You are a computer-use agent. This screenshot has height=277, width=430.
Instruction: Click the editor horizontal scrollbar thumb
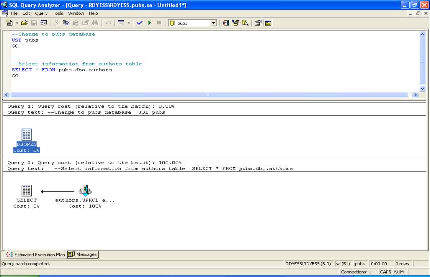point(209,95)
